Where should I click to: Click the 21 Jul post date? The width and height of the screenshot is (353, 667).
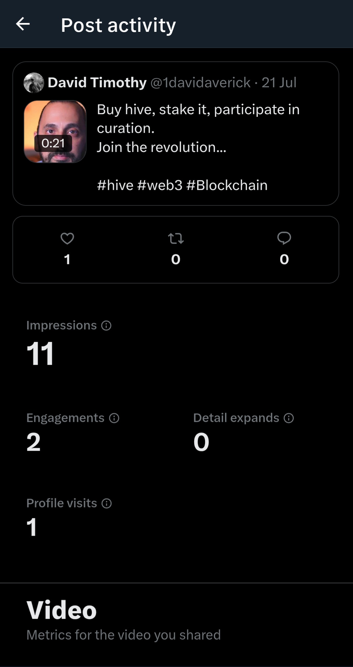pos(279,83)
